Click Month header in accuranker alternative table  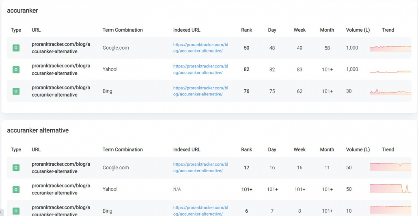pyautogui.click(x=327, y=149)
